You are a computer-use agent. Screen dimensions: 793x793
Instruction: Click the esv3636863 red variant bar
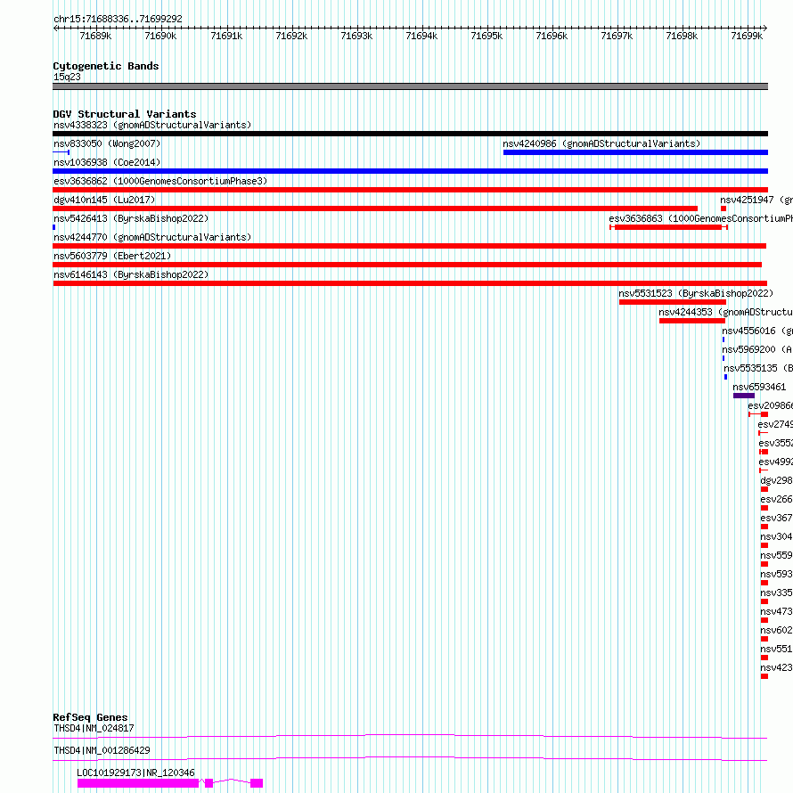(668, 227)
